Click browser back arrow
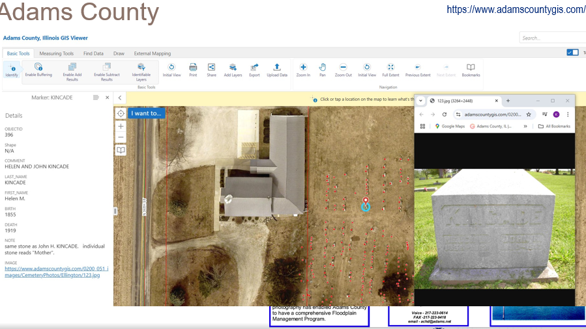 point(422,114)
